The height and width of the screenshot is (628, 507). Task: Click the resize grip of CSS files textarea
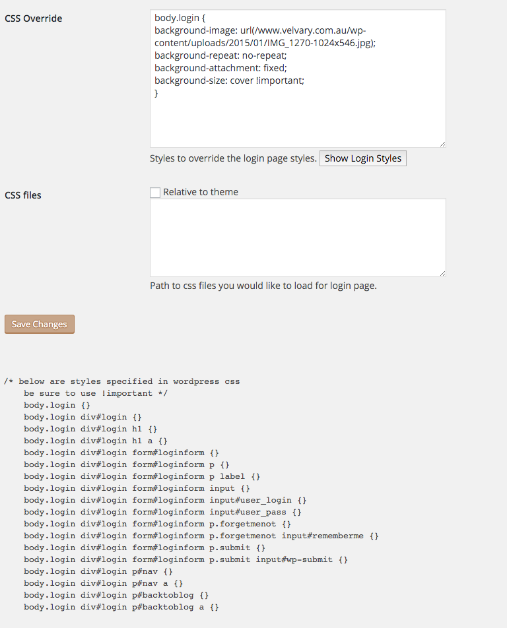point(442,273)
